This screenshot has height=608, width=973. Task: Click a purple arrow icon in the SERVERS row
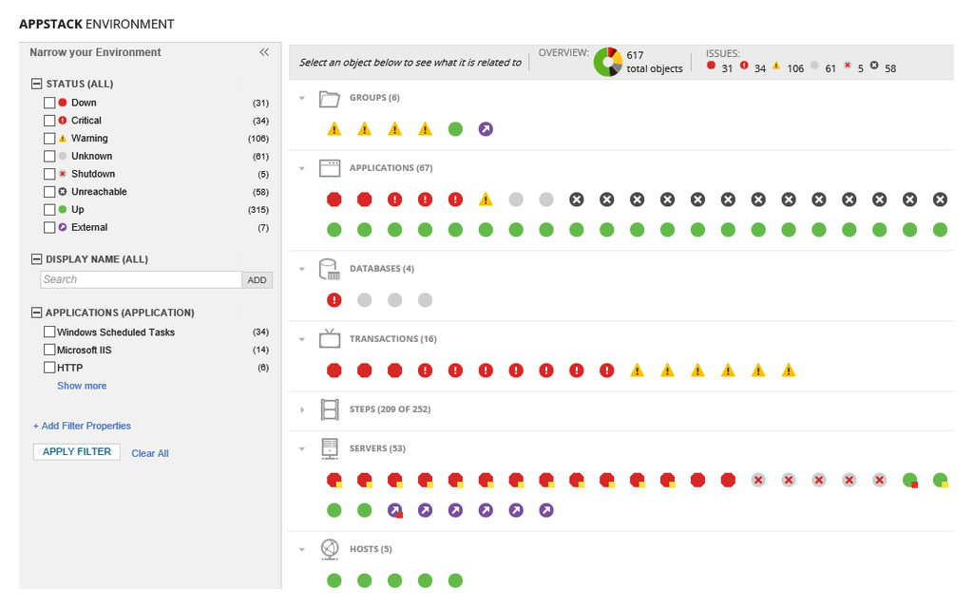(425, 510)
